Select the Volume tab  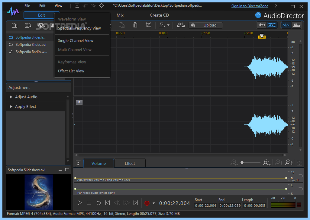click(x=98, y=163)
